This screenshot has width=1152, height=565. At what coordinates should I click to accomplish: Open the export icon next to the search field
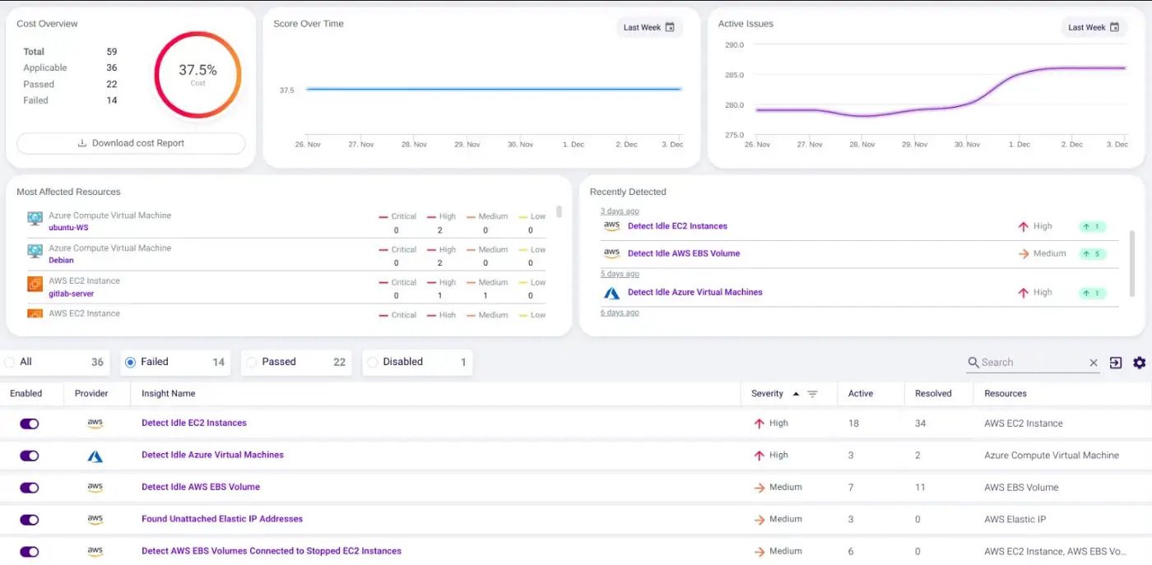click(x=1117, y=362)
